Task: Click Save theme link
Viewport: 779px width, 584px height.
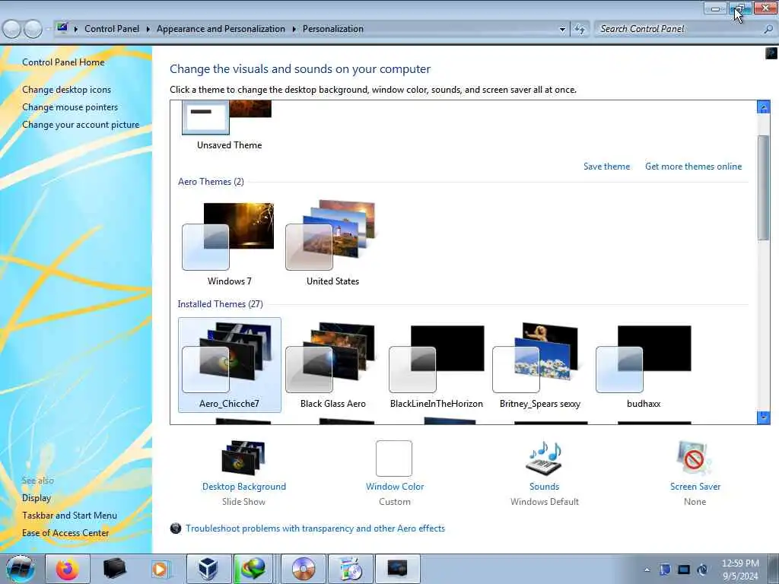Action: [606, 167]
